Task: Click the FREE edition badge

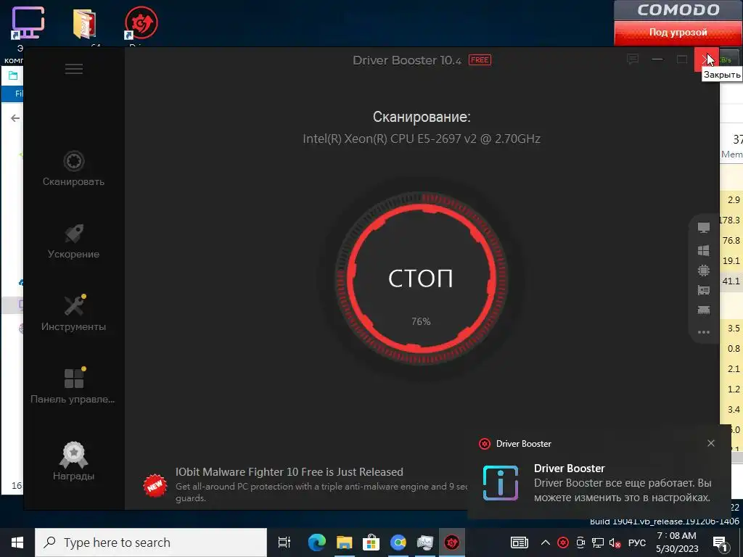Action: (x=480, y=60)
